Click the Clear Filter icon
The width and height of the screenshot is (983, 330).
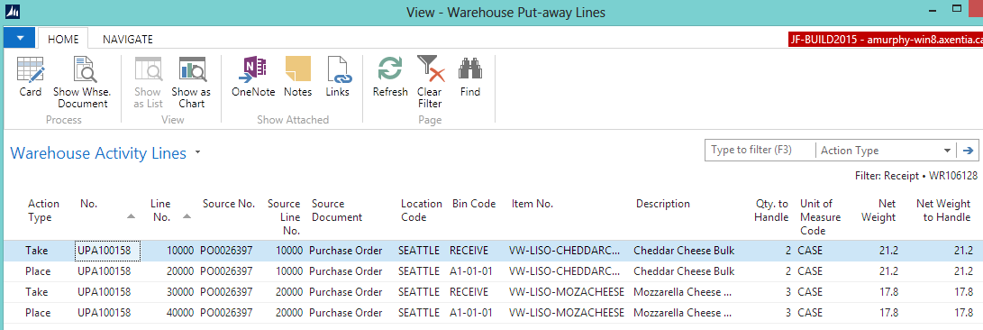(x=430, y=82)
